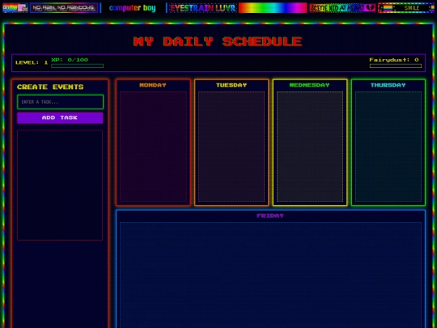Click the 'SMILE' rainbow flag badge
The image size is (437, 328).
point(406,8)
